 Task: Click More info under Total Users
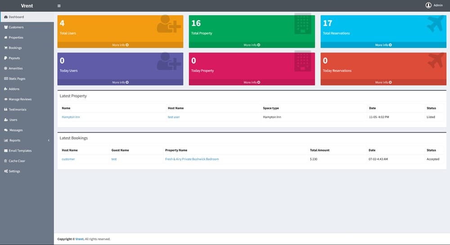click(120, 45)
